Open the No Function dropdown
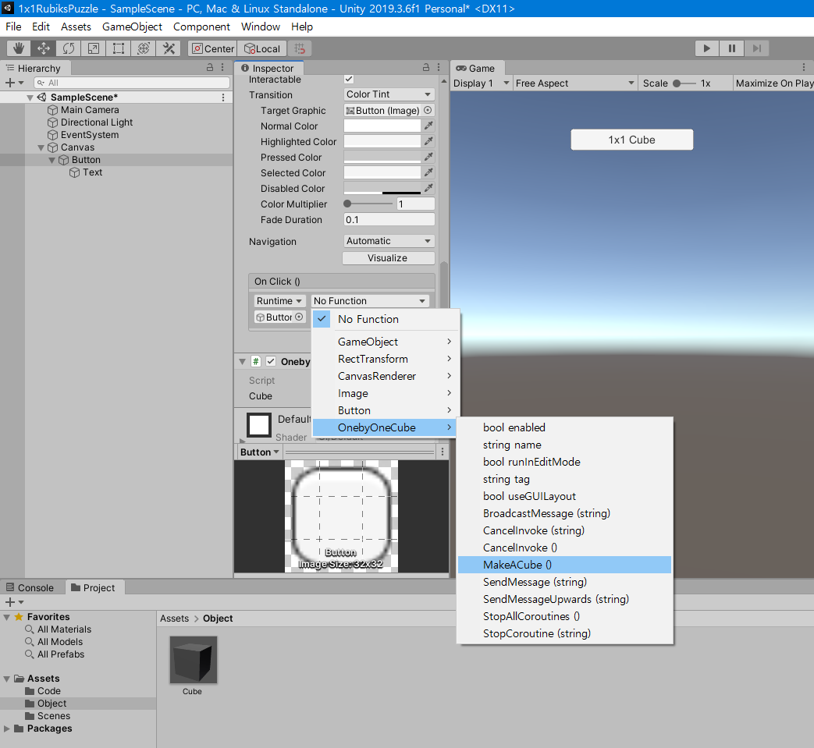 coord(370,301)
